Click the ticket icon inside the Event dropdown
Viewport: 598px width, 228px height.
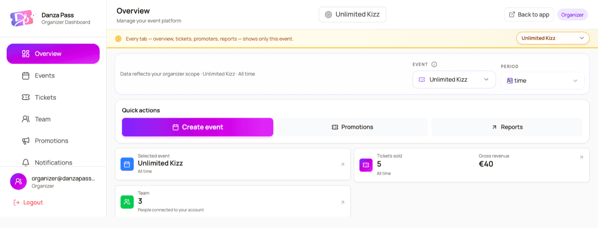422,79
